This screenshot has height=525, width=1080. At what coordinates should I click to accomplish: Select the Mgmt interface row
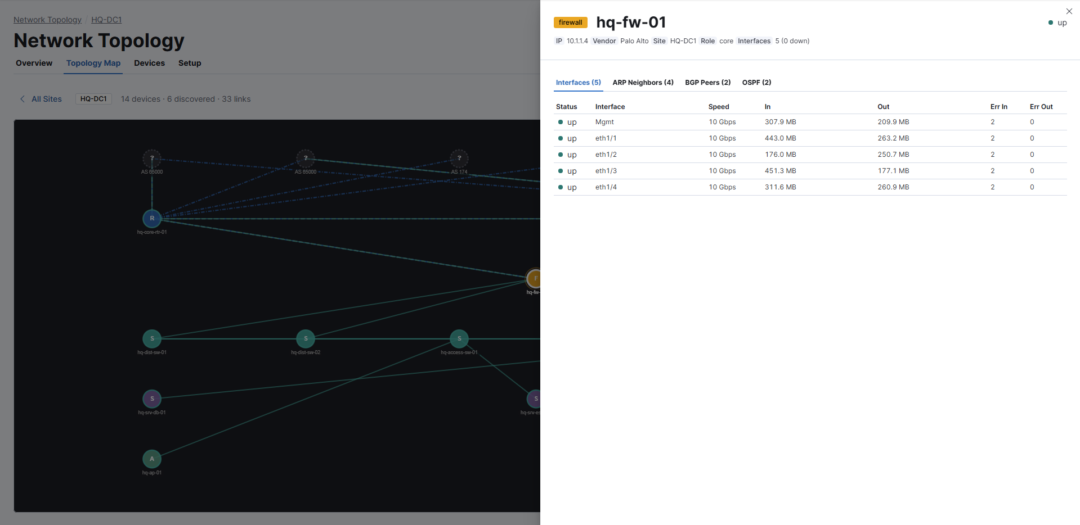coord(810,122)
